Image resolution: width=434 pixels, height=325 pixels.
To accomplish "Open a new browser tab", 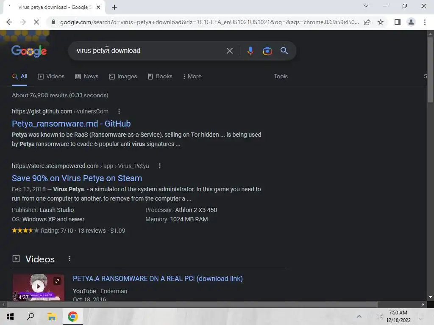I will (x=114, y=7).
